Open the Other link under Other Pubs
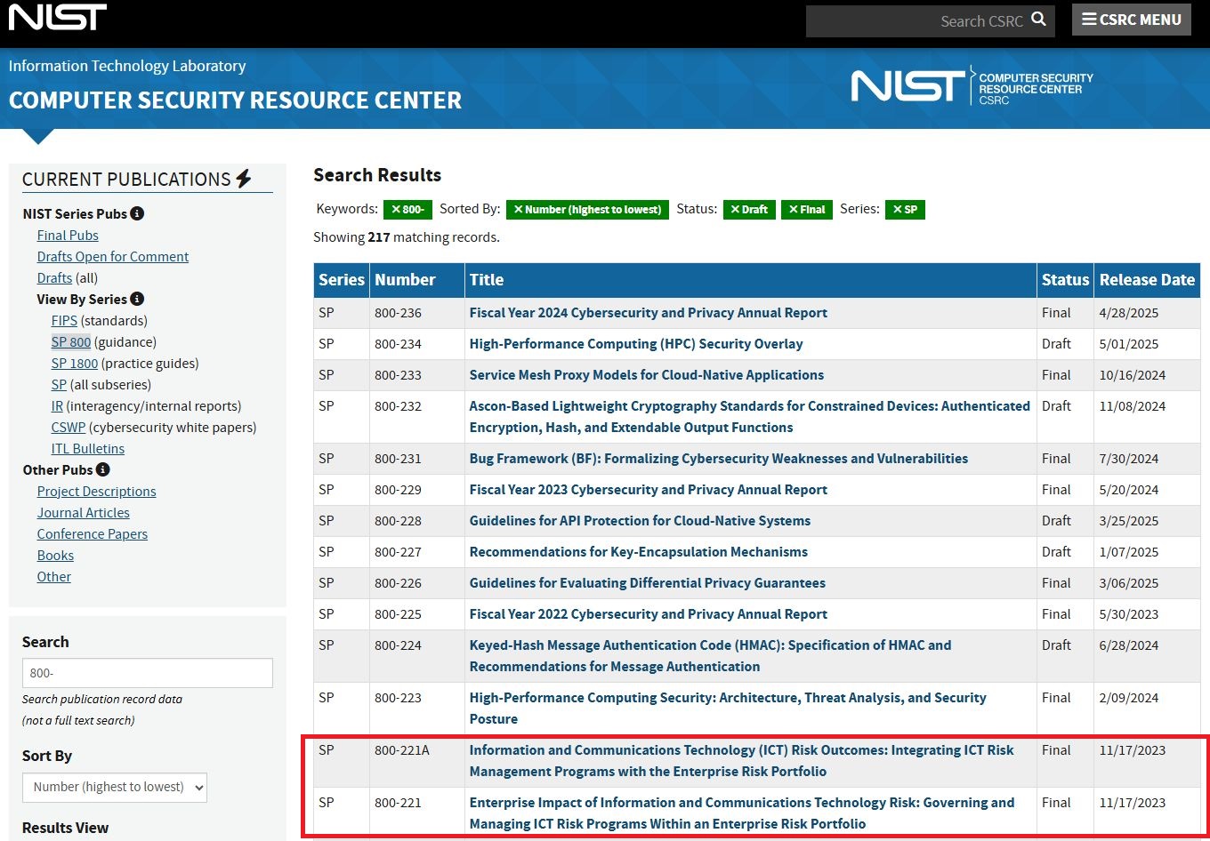Viewport: 1210px width, 841px height. point(54,576)
